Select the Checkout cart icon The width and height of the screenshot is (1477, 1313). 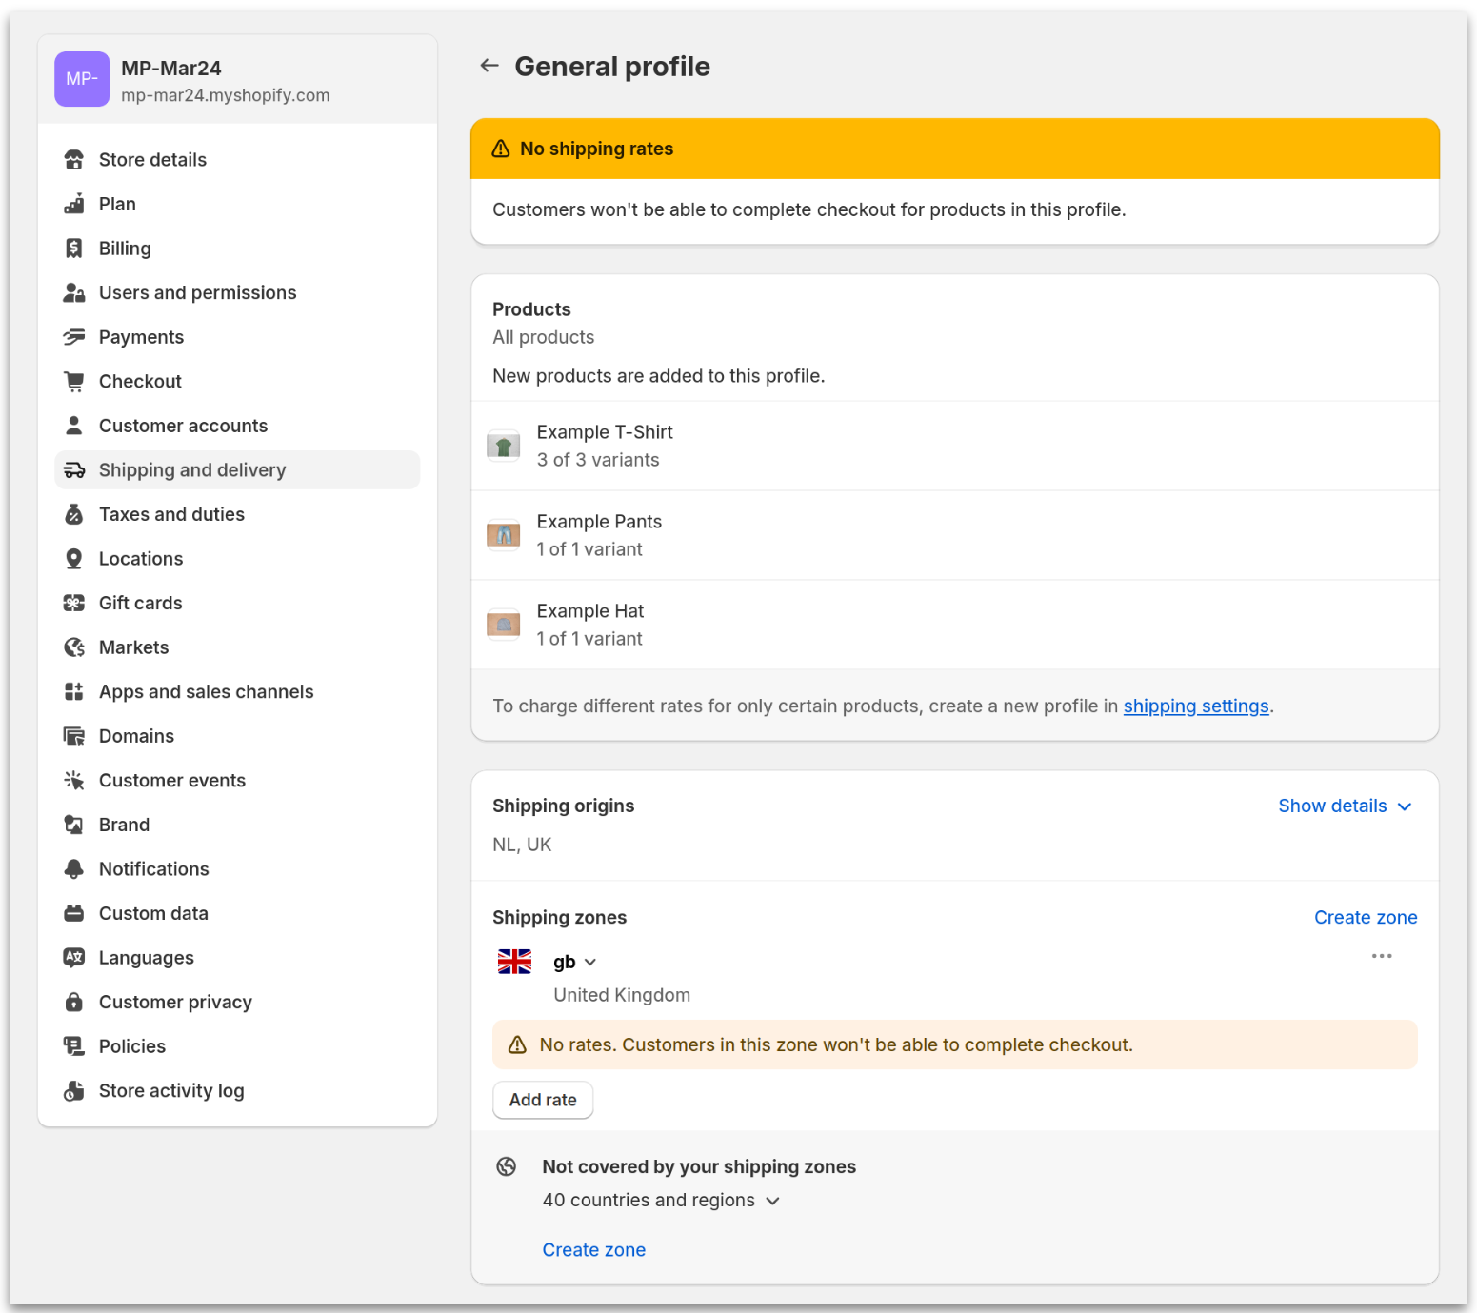pos(74,381)
